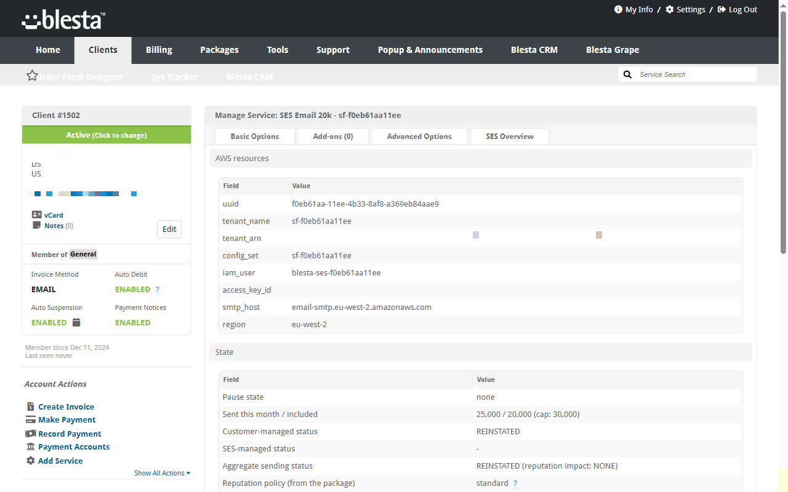Click the My Info icon

click(x=618, y=9)
